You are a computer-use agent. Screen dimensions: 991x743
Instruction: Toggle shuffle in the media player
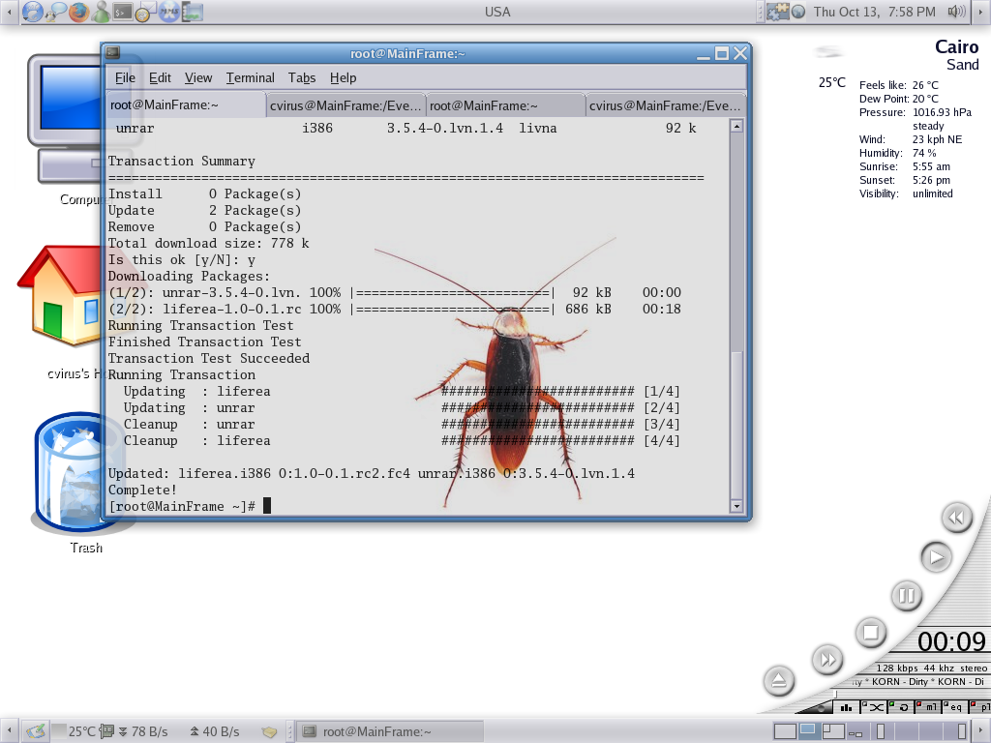[x=876, y=707]
